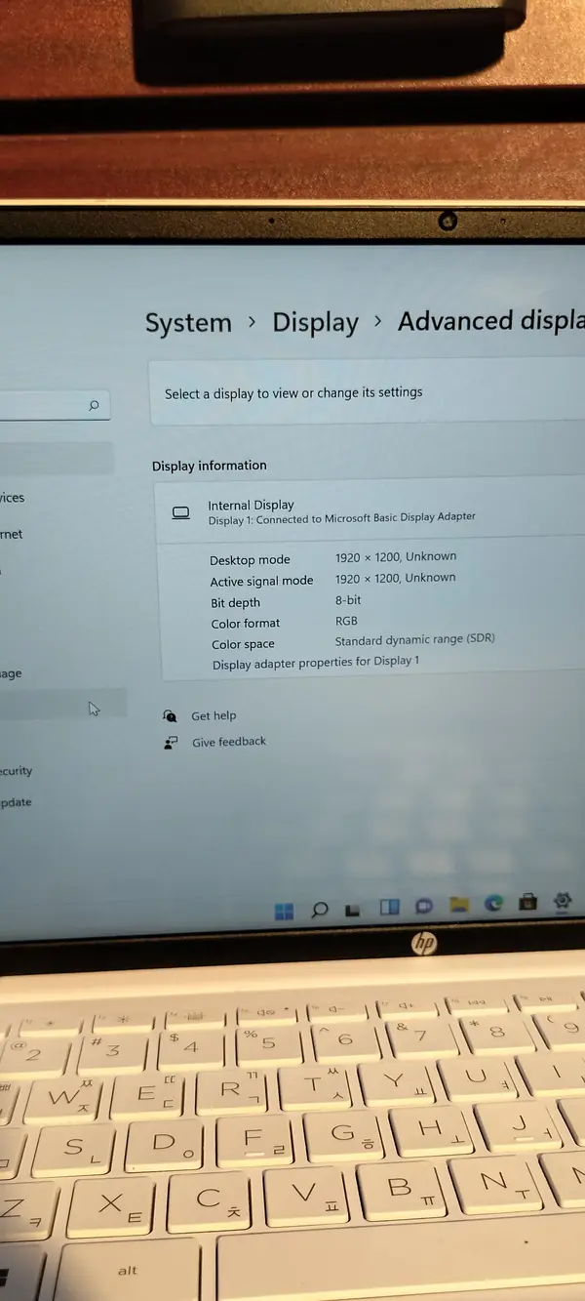Image resolution: width=585 pixels, height=1301 pixels.
Task: Click the Get help link
Action: 214,715
